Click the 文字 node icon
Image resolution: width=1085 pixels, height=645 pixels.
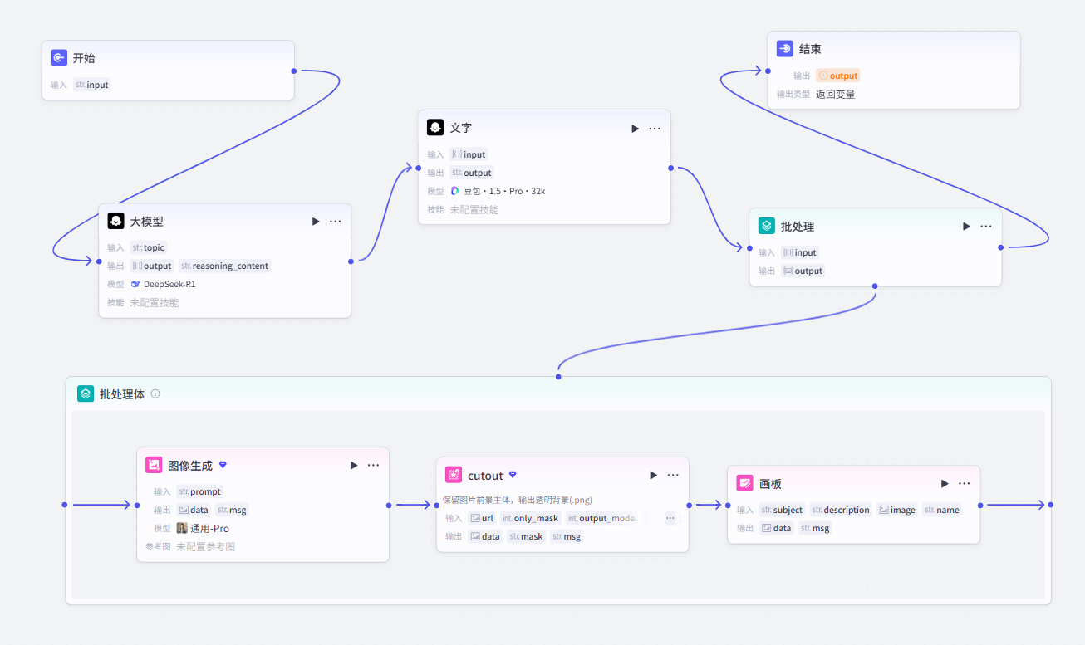coord(435,128)
